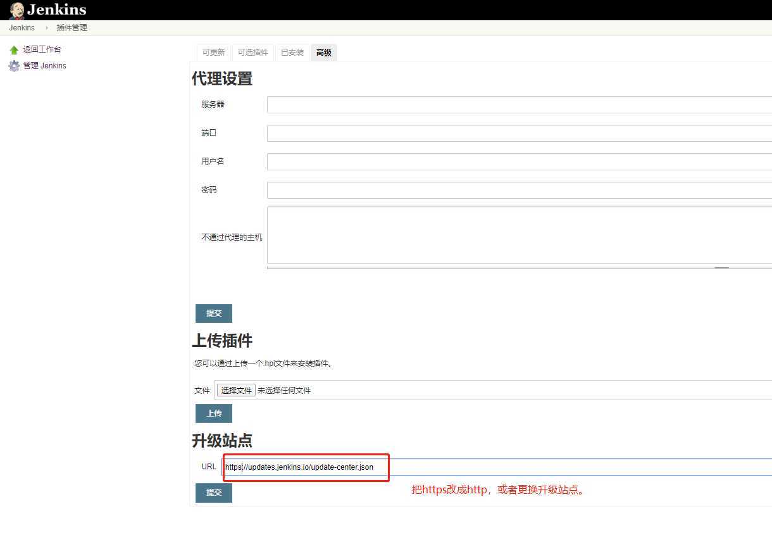Switch to the 已安装 tab
This screenshot has width=772, height=549.
[x=292, y=53]
